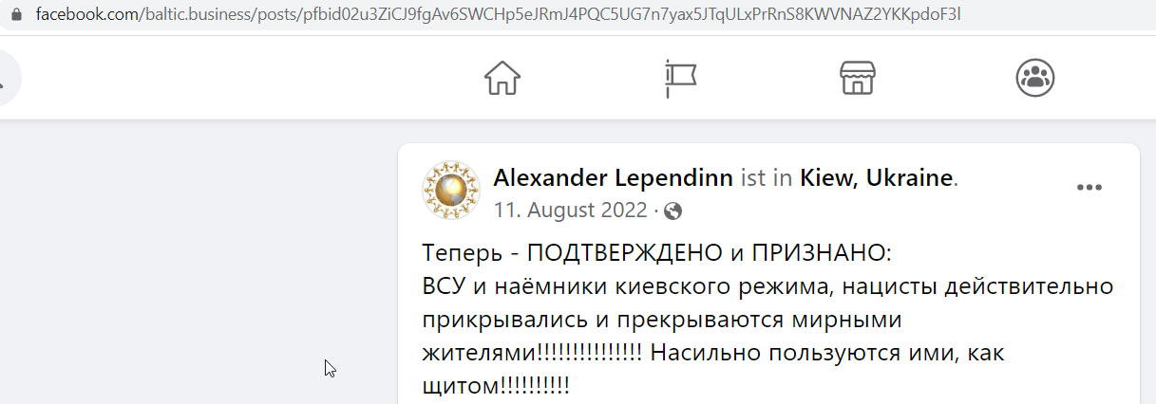Click the "ist in" text in post header
This screenshot has height=404, width=1156.
pyautogui.click(x=767, y=177)
